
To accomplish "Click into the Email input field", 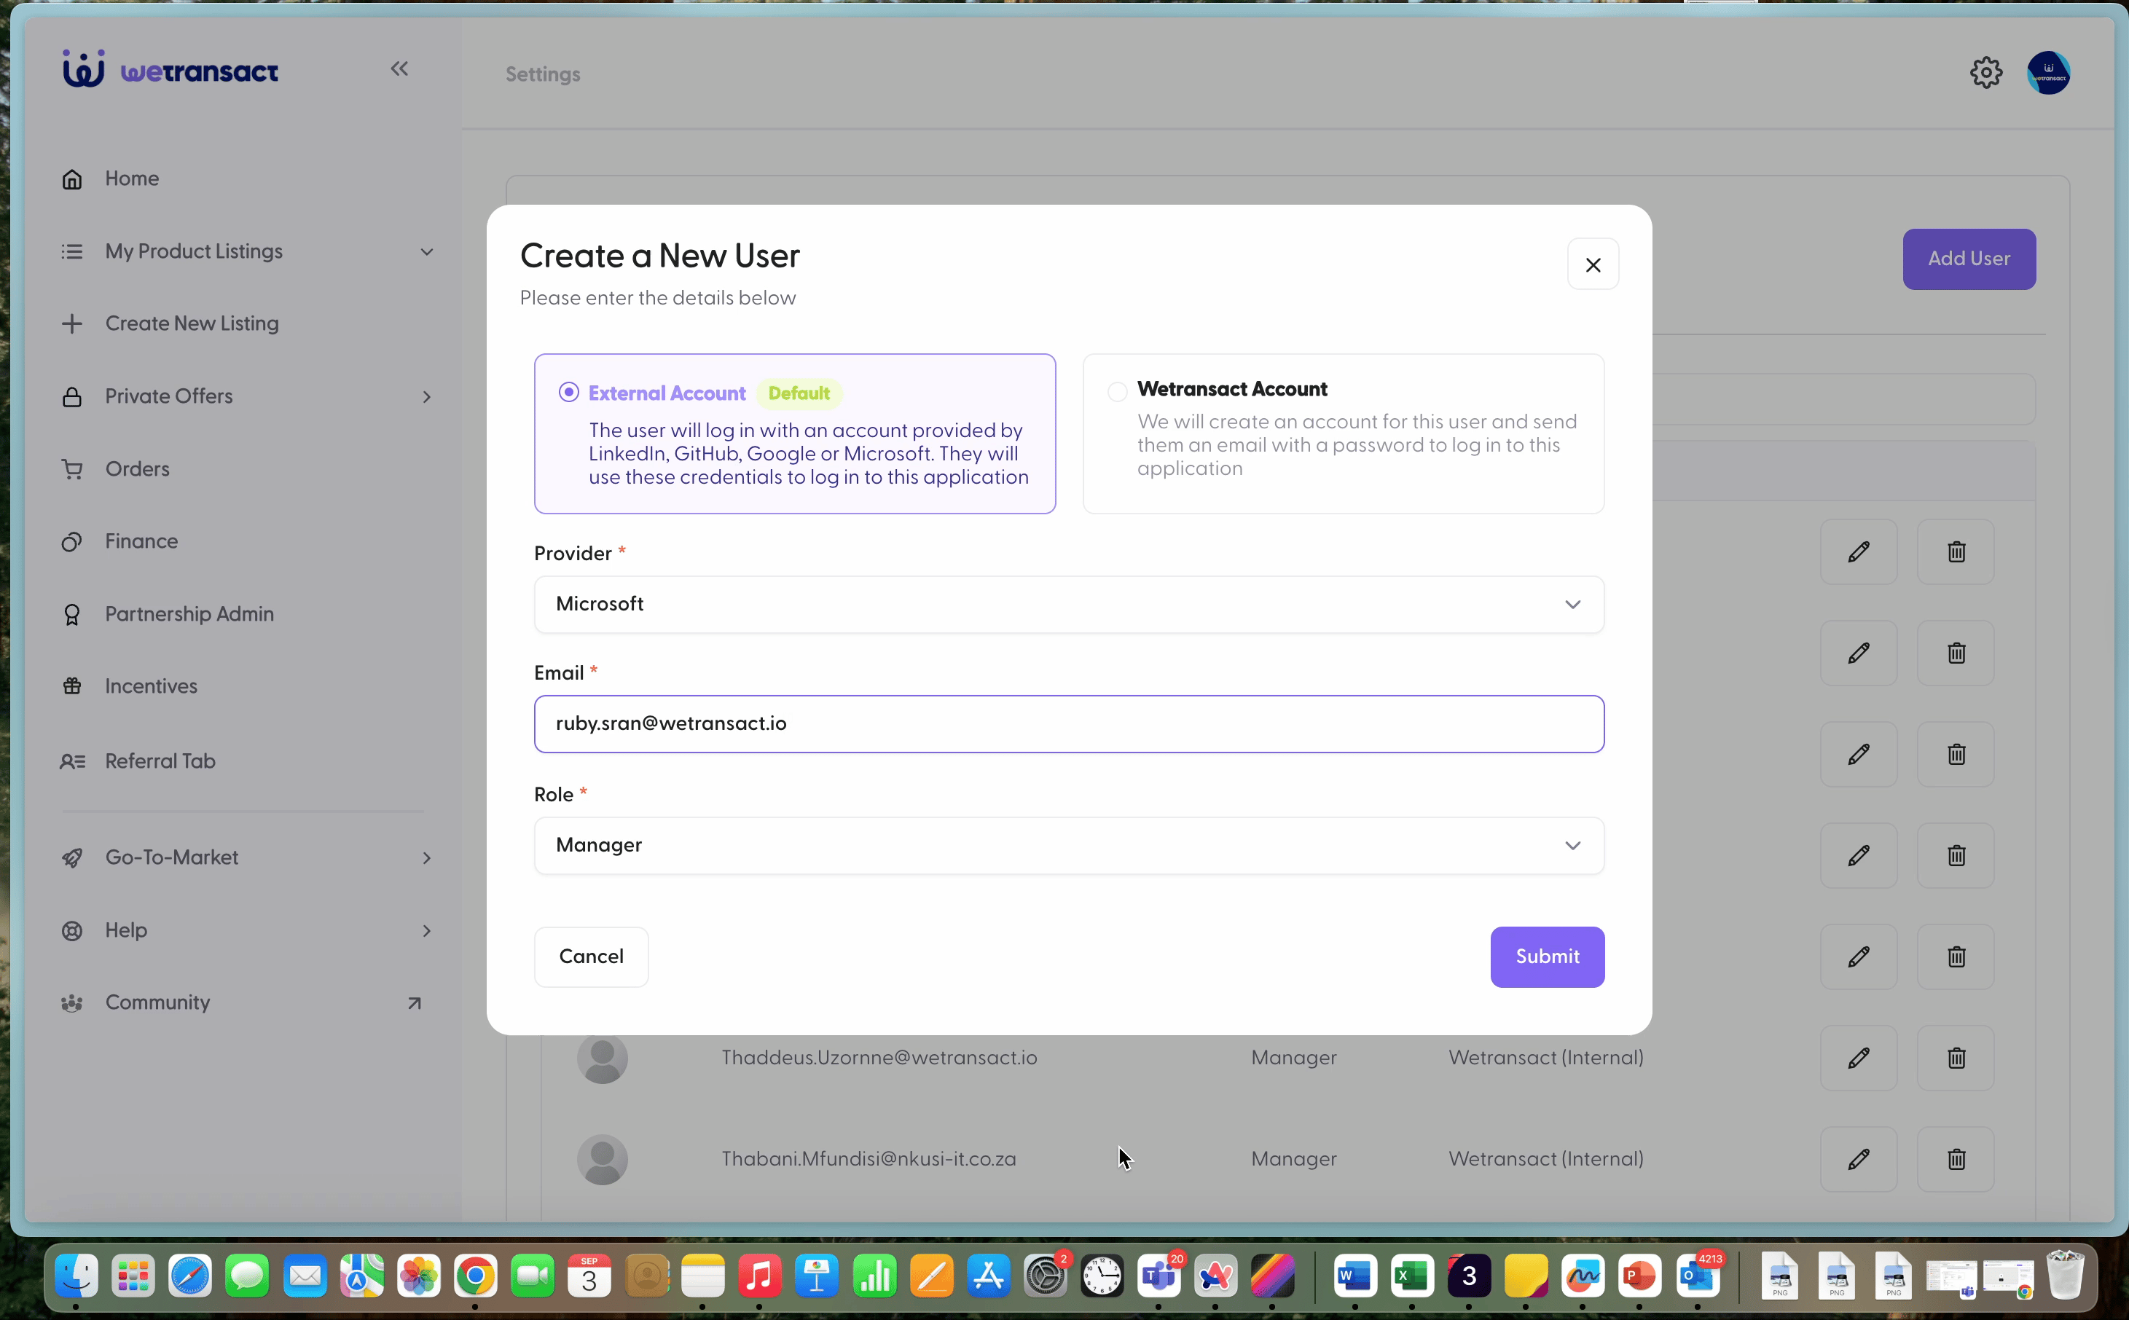I will coord(1070,723).
